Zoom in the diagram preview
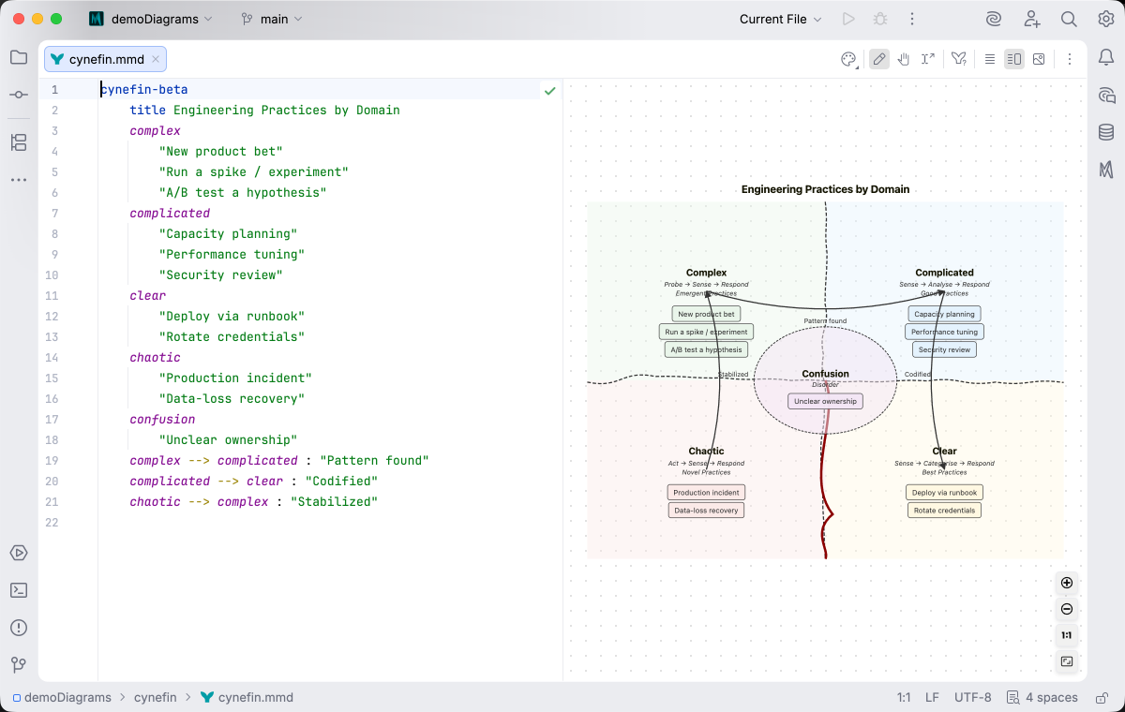Viewport: 1125px width, 712px height. 1067,583
